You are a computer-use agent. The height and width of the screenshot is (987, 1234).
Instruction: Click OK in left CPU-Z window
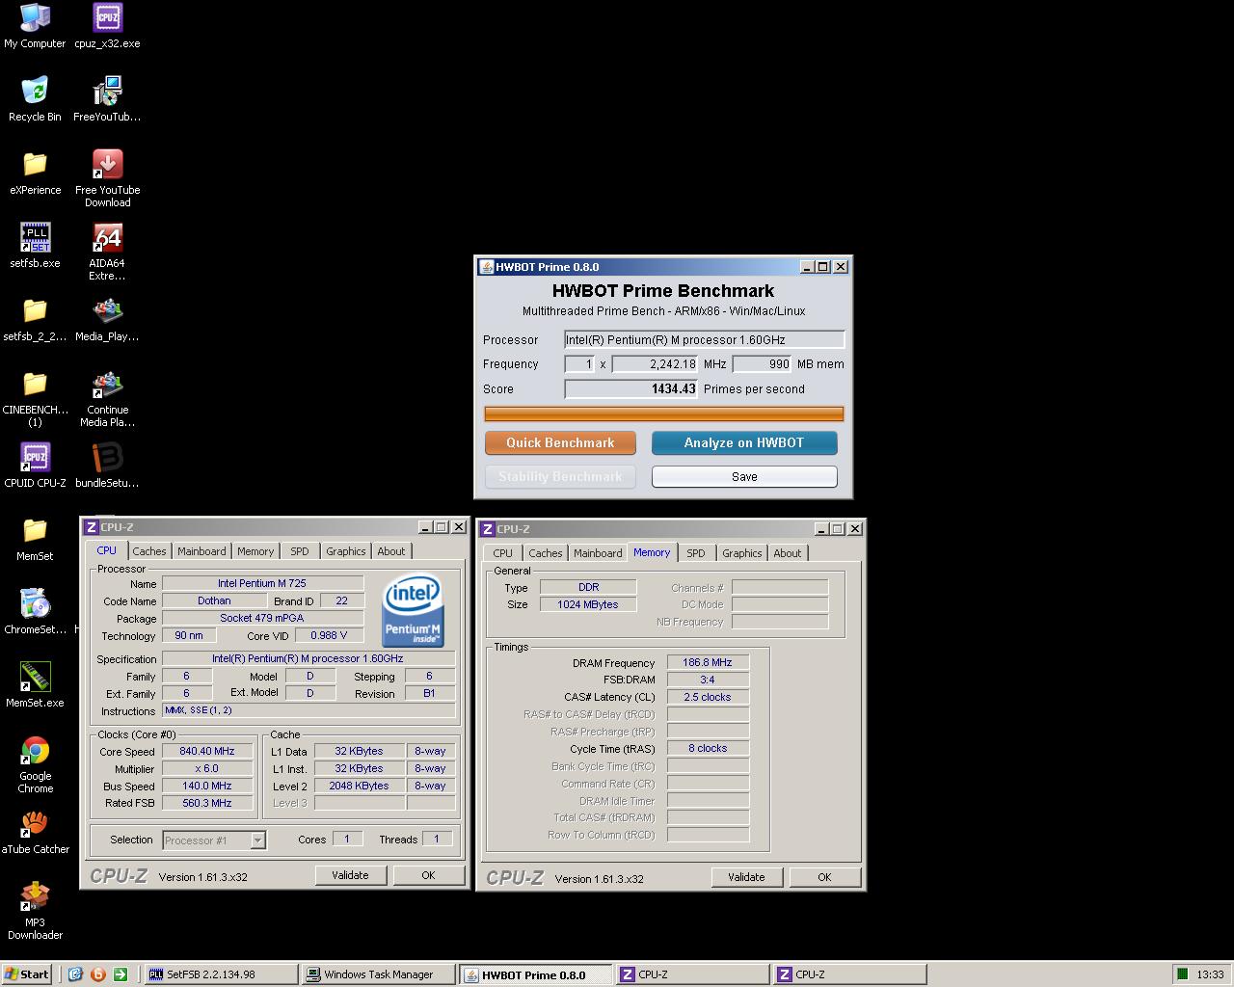coord(428,875)
